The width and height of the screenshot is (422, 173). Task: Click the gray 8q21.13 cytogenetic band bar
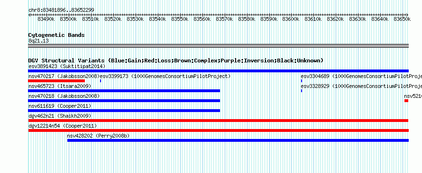(219, 46)
